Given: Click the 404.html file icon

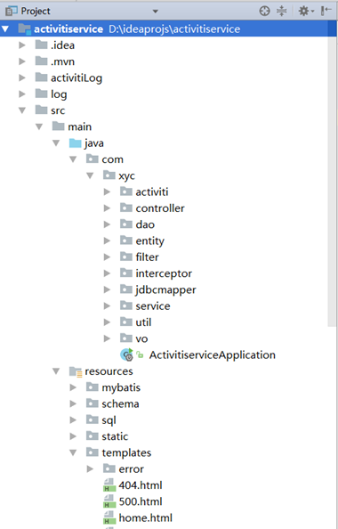Looking at the screenshot, I should pos(109,485).
